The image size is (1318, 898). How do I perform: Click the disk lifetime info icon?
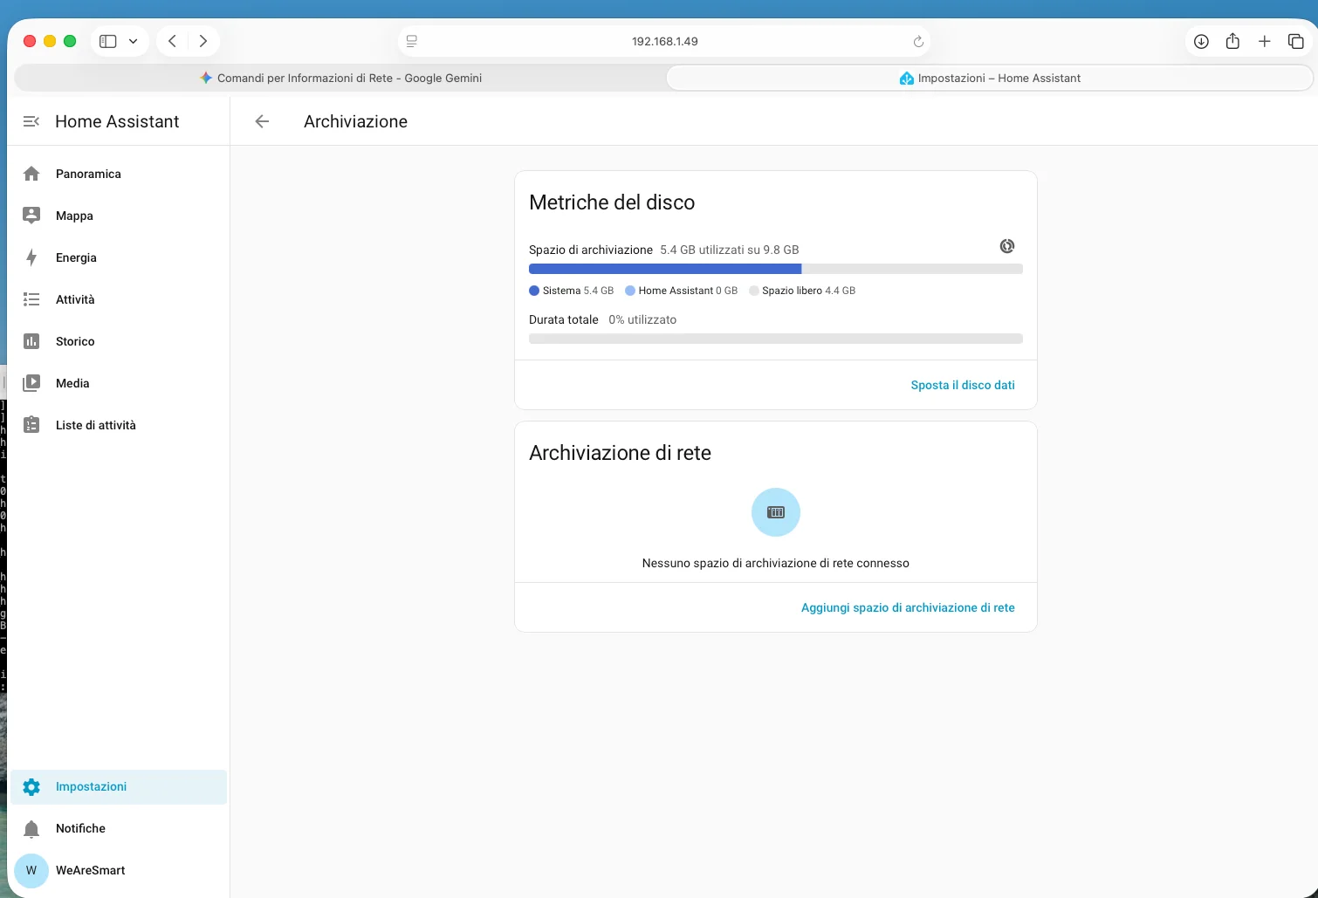click(1007, 246)
